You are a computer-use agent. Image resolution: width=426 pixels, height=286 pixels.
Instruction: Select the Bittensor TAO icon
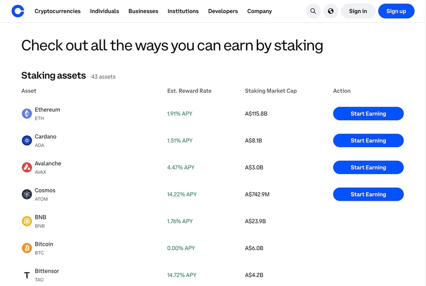click(27, 275)
